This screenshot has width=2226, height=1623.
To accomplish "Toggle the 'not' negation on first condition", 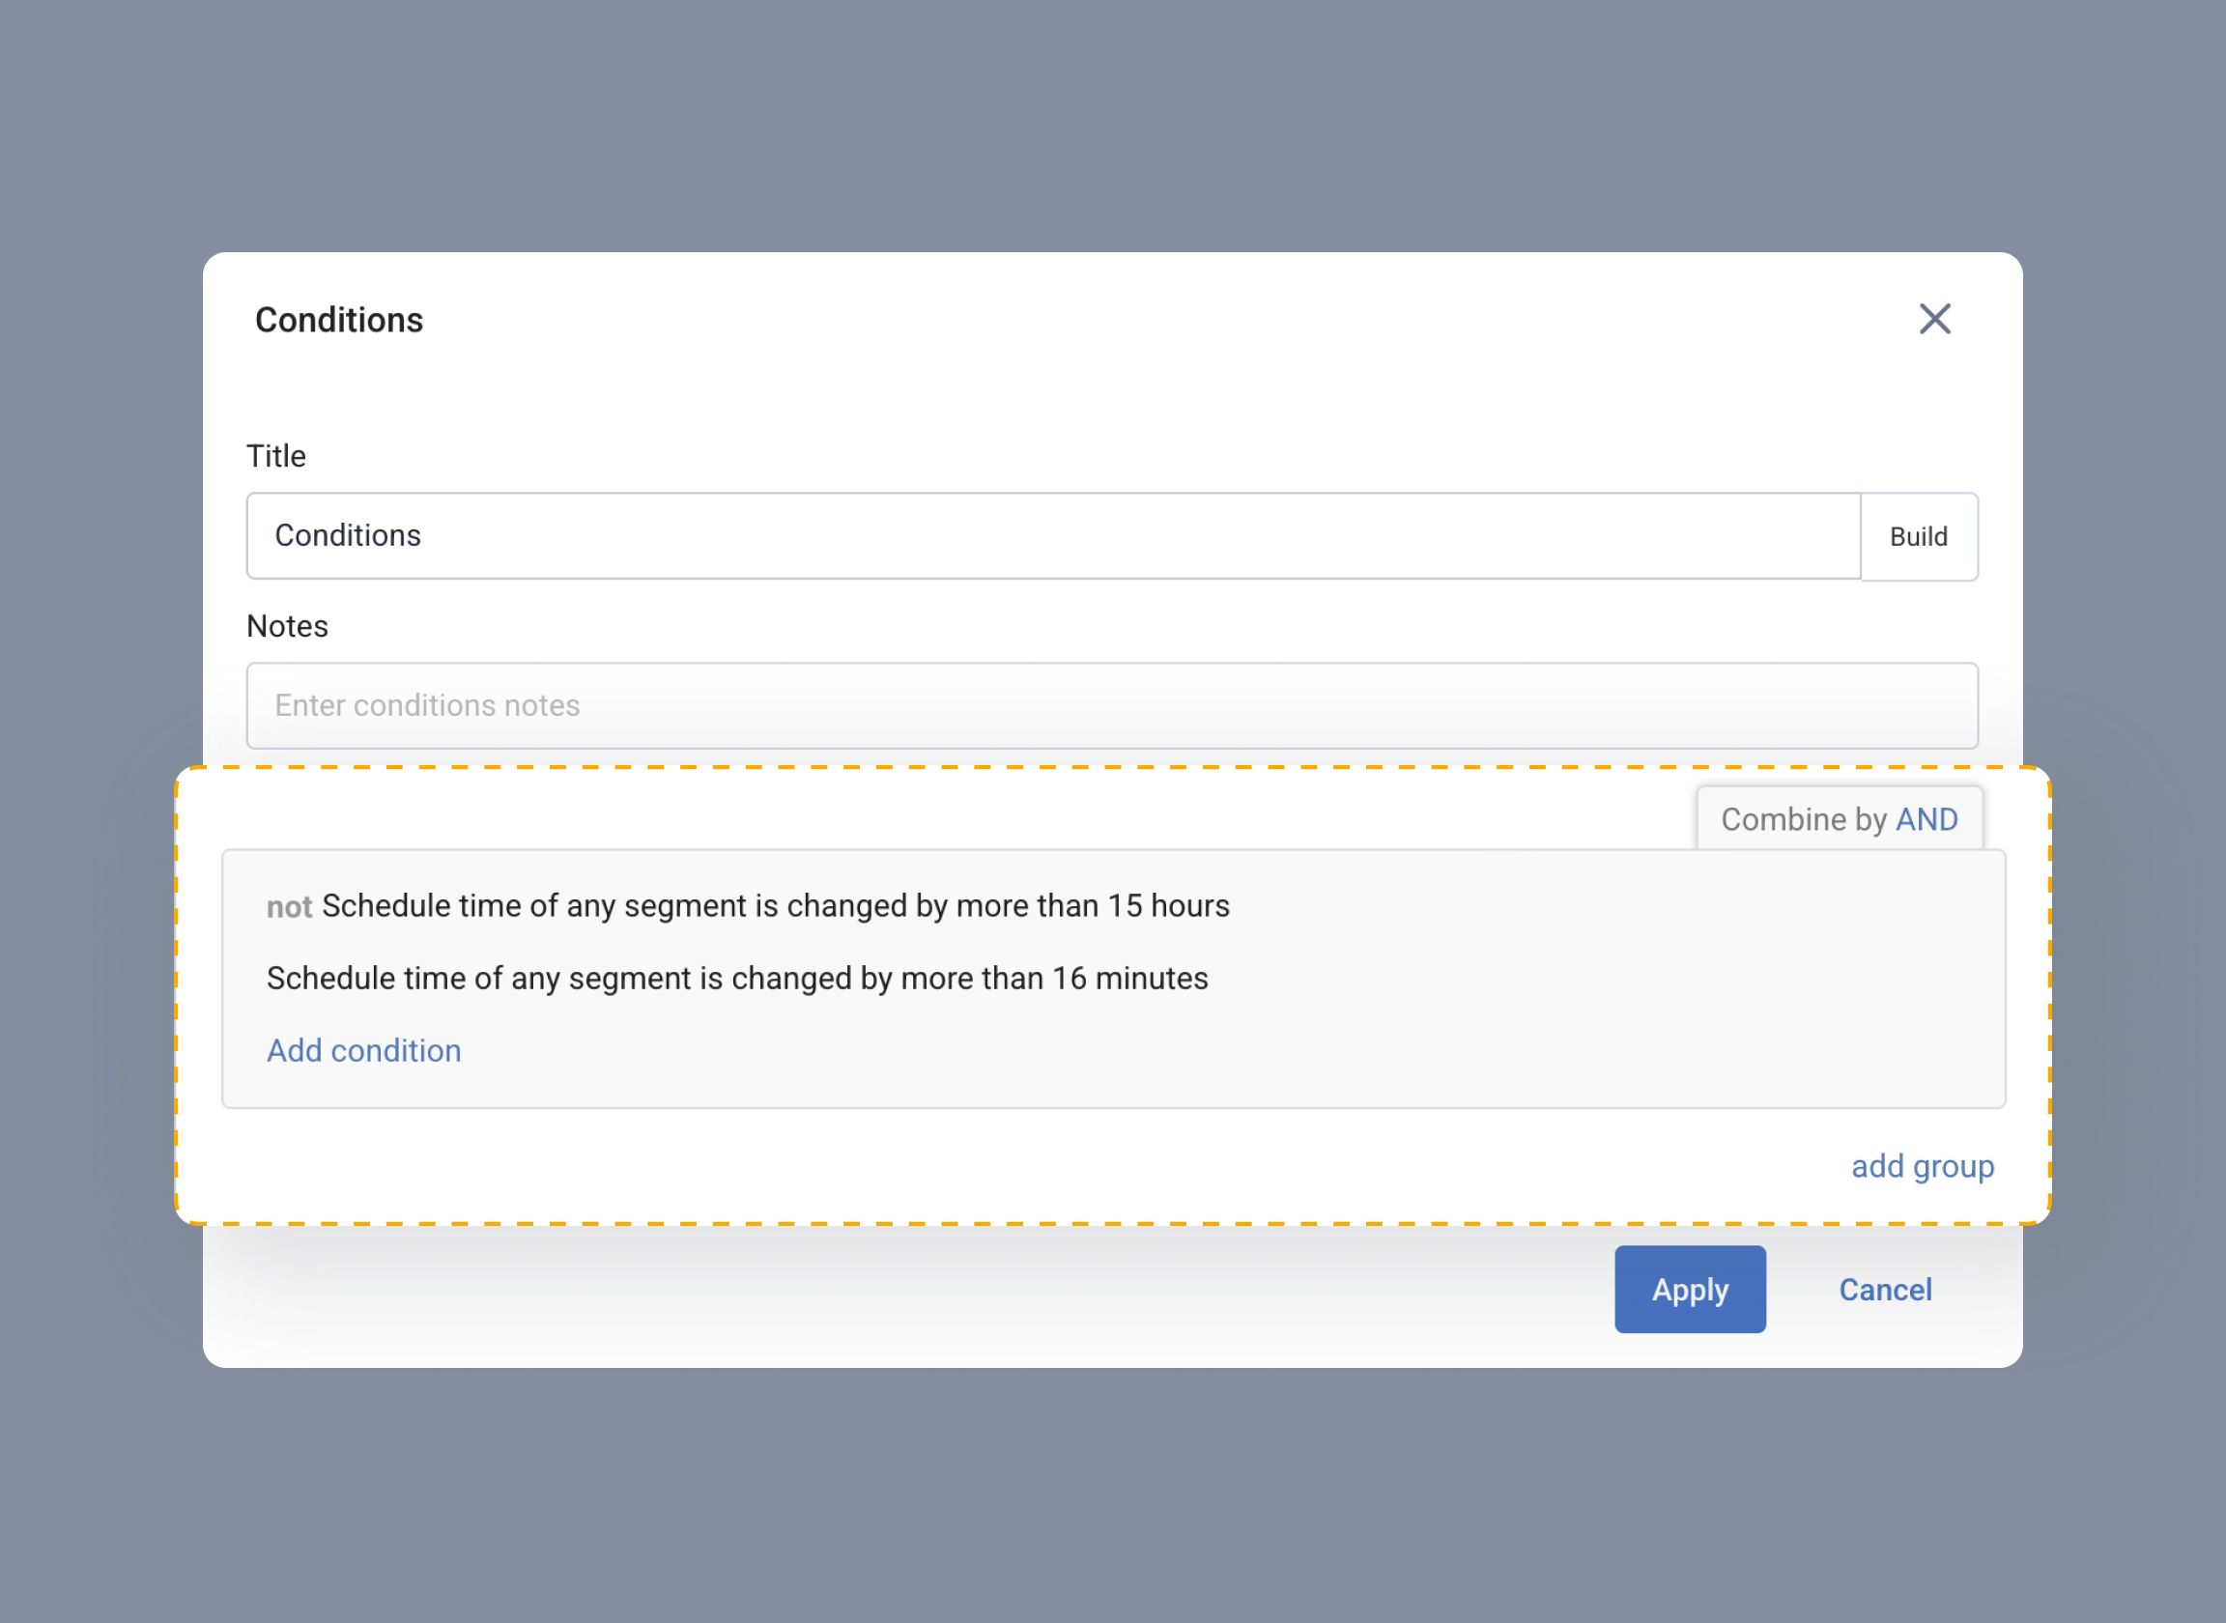I will point(289,907).
